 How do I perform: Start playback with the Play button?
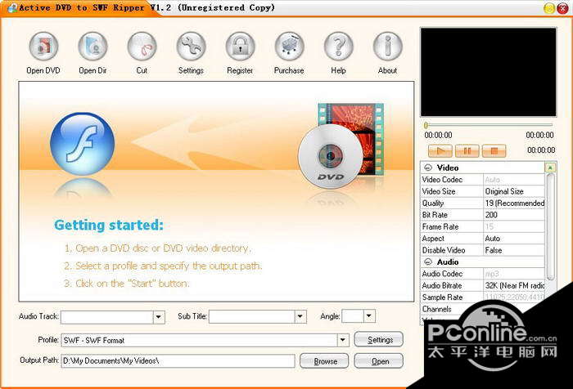[440, 150]
